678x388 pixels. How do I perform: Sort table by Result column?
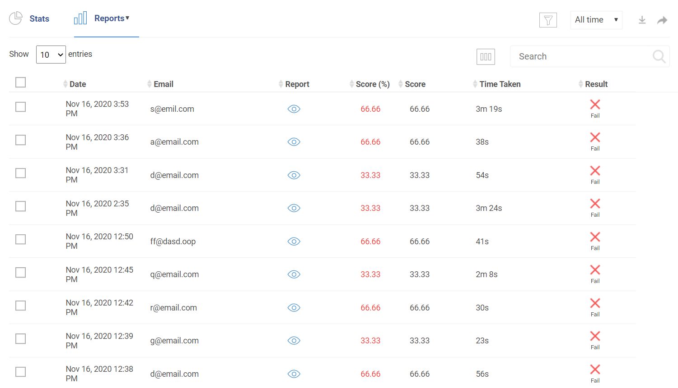tap(593, 84)
